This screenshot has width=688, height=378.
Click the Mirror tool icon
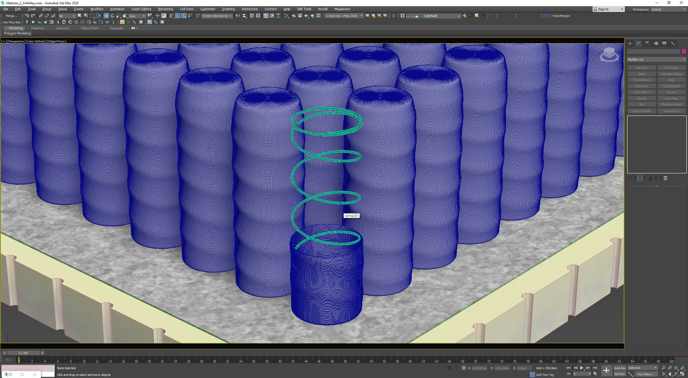pyautogui.click(x=238, y=16)
